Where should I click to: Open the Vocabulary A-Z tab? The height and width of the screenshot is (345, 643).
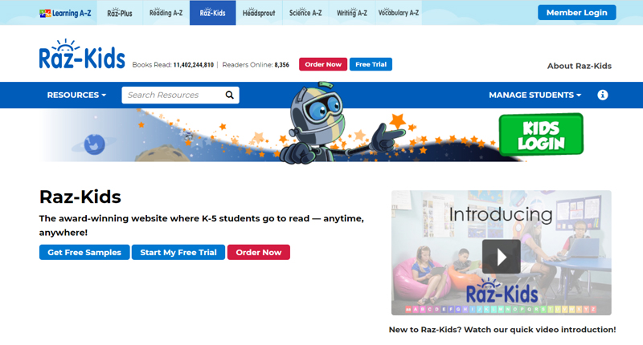tap(399, 13)
